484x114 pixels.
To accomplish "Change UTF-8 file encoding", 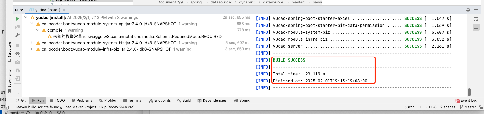I will pyautogui.click(x=431, y=107).
